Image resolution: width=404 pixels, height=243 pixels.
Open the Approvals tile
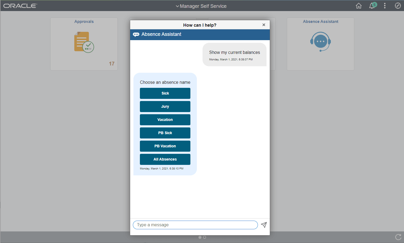point(84,44)
